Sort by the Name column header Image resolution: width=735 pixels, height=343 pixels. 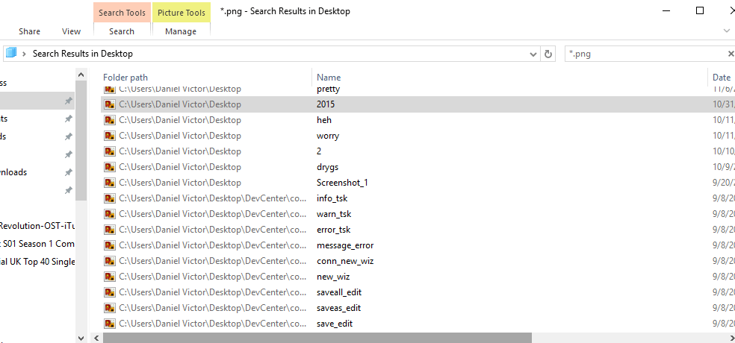pyautogui.click(x=329, y=77)
